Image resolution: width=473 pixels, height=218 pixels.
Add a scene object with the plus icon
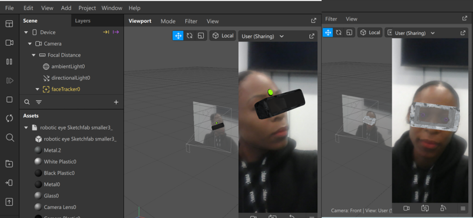click(x=116, y=102)
